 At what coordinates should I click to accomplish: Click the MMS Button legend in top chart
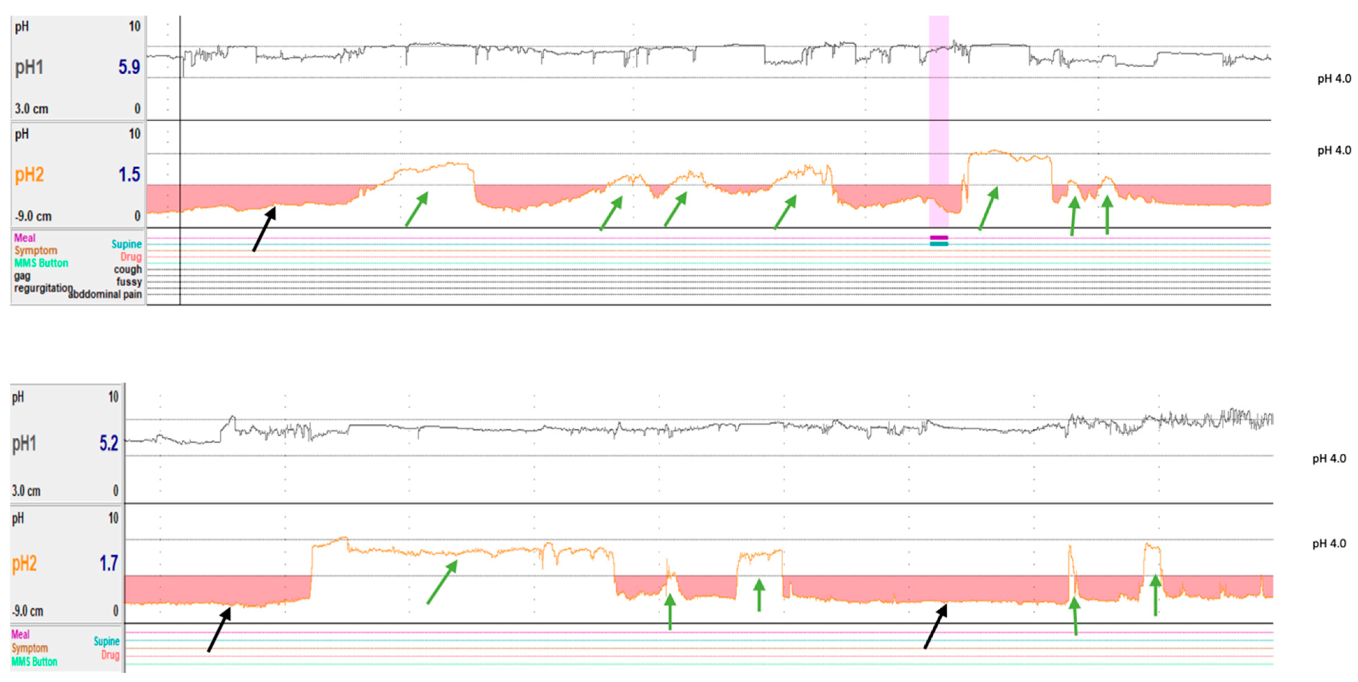(41, 263)
